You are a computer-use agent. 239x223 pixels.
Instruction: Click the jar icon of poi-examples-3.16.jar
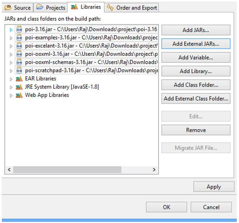(19, 38)
